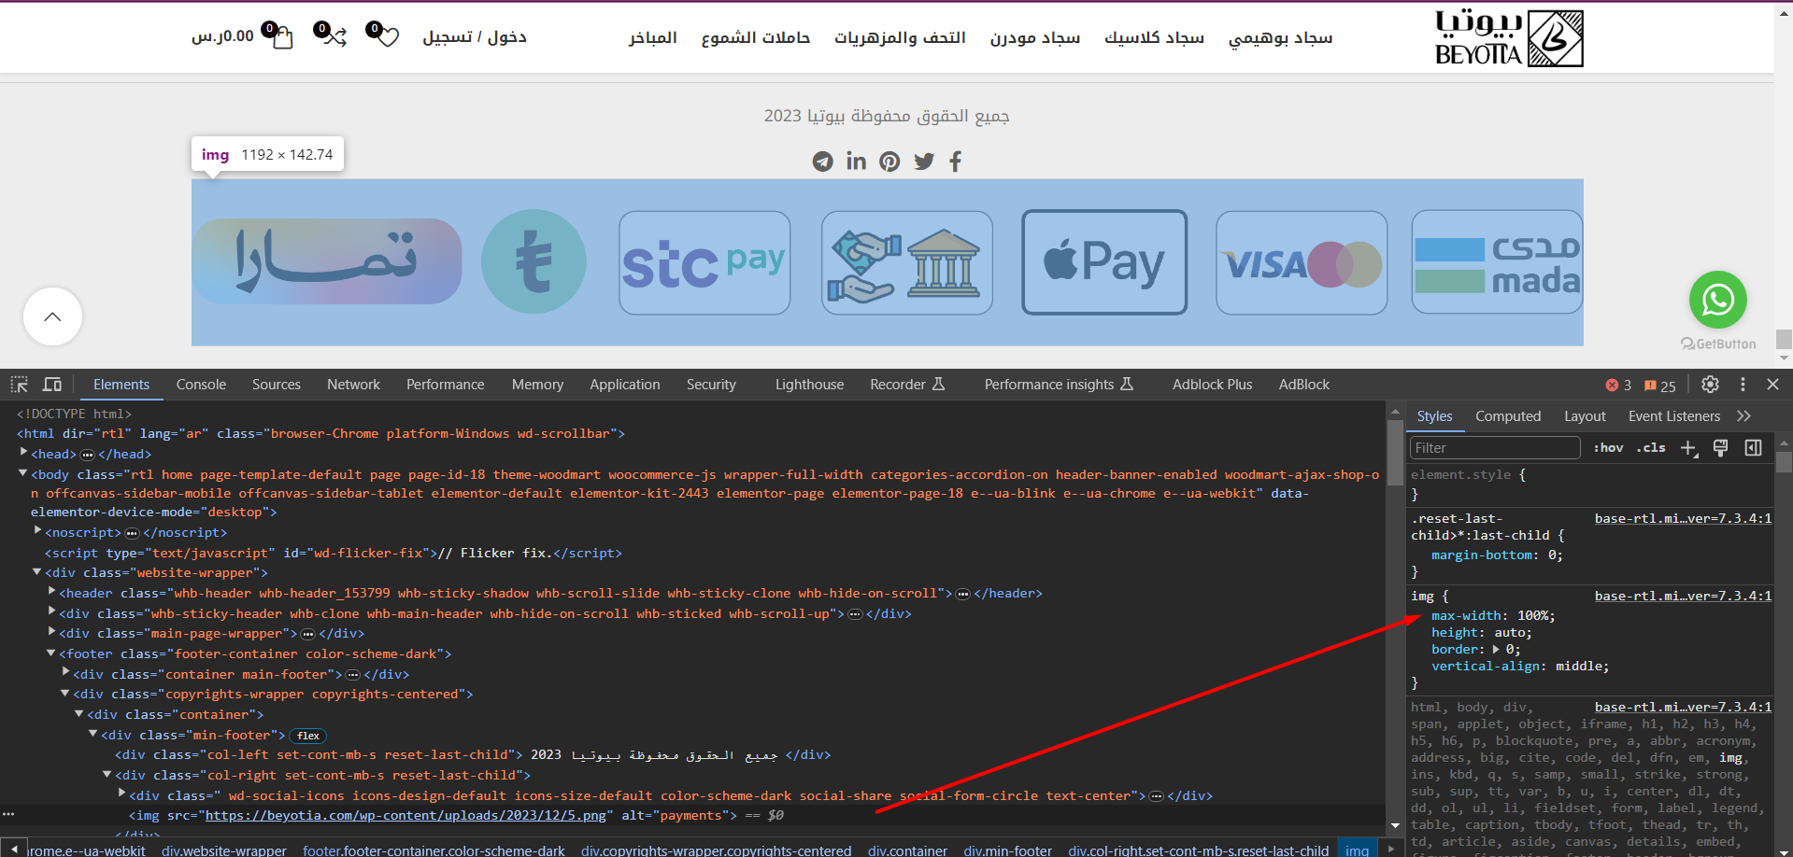Click the Facebook social icon
Viewport: 1793px width, 857px height.
pyautogui.click(x=955, y=162)
